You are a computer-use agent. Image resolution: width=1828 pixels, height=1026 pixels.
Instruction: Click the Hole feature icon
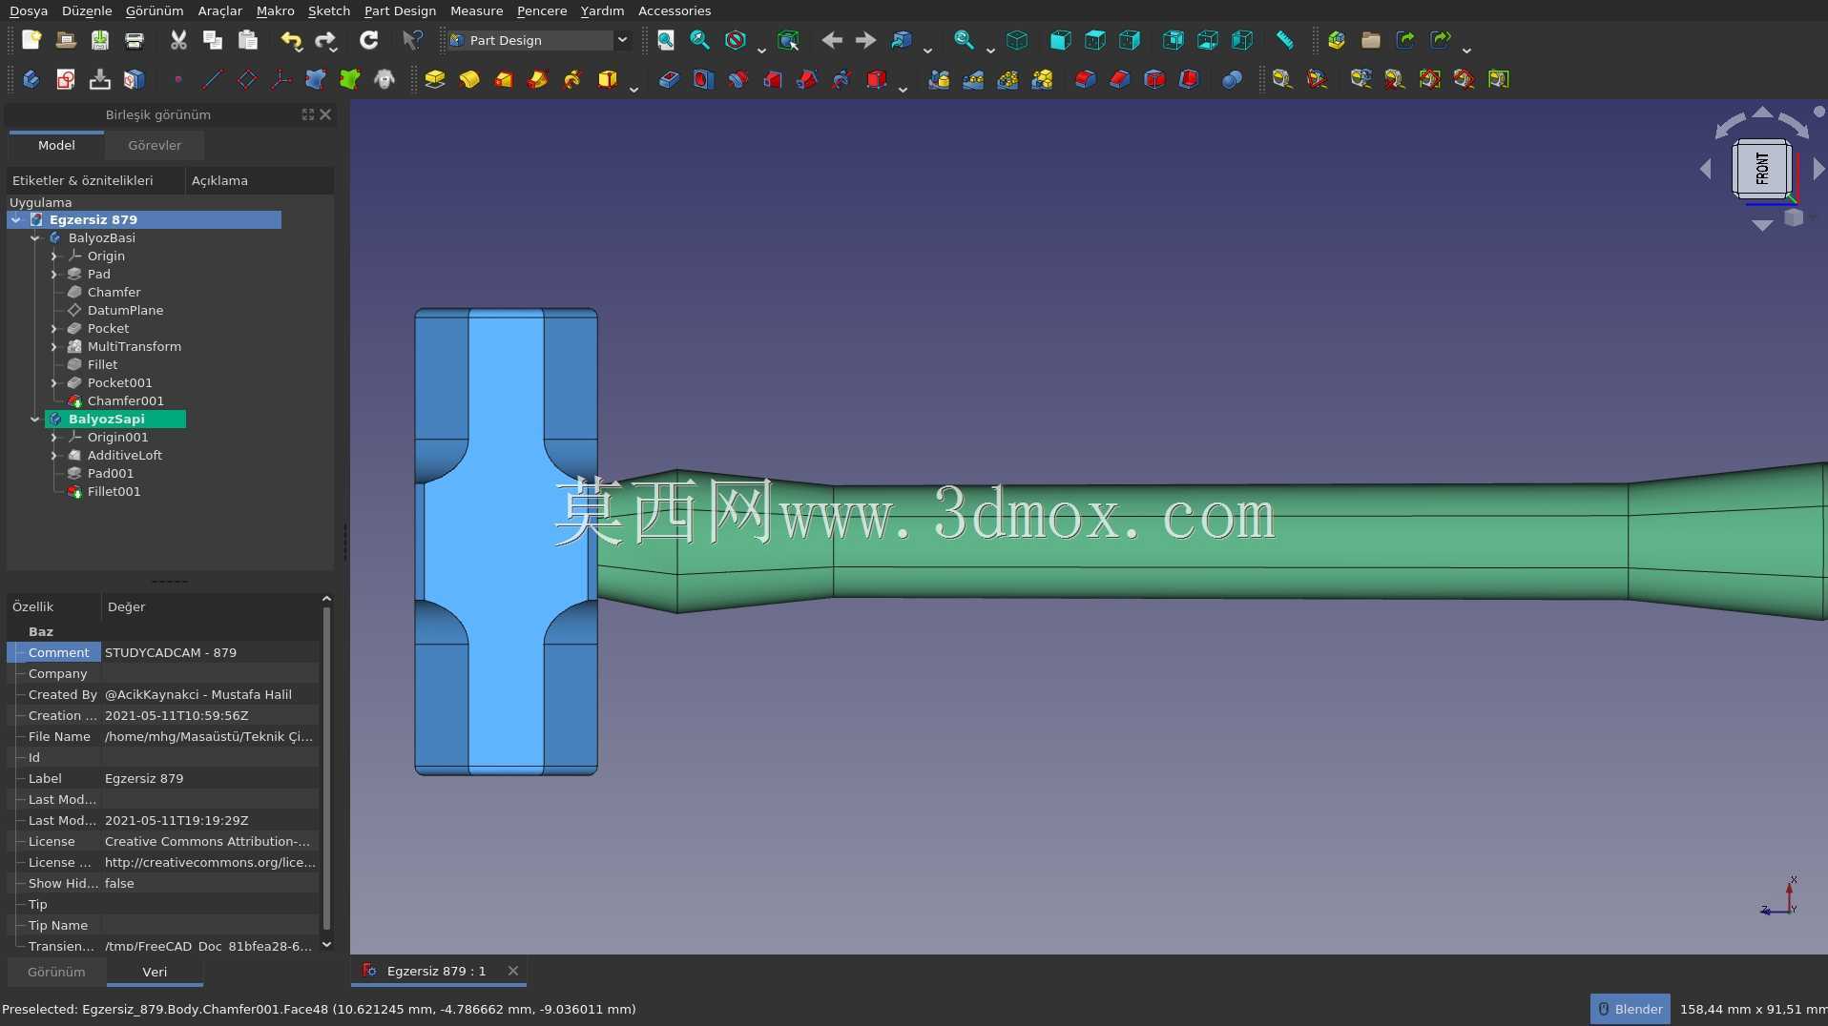click(x=703, y=79)
